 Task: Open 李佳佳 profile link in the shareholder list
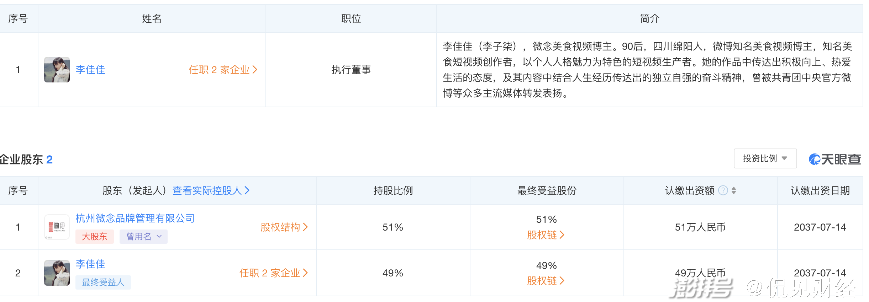90,264
